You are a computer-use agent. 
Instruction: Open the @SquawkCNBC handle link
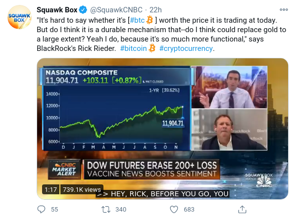click(x=116, y=10)
